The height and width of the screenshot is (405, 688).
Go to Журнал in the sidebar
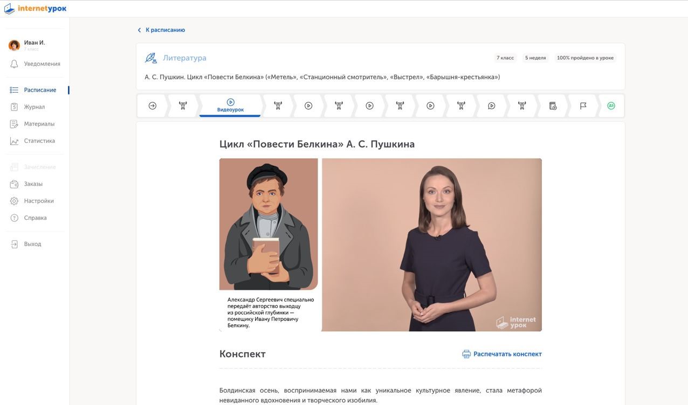(34, 107)
